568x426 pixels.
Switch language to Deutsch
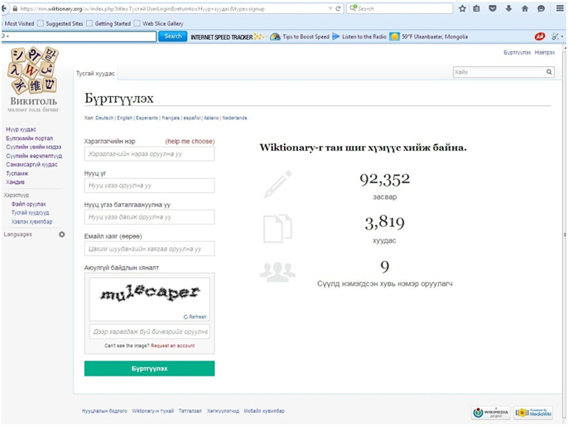pos(104,119)
